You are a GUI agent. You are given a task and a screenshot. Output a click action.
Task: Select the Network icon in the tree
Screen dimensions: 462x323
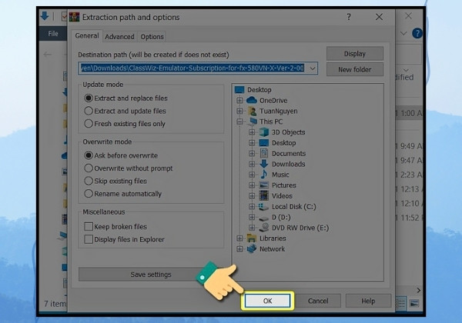click(x=252, y=248)
